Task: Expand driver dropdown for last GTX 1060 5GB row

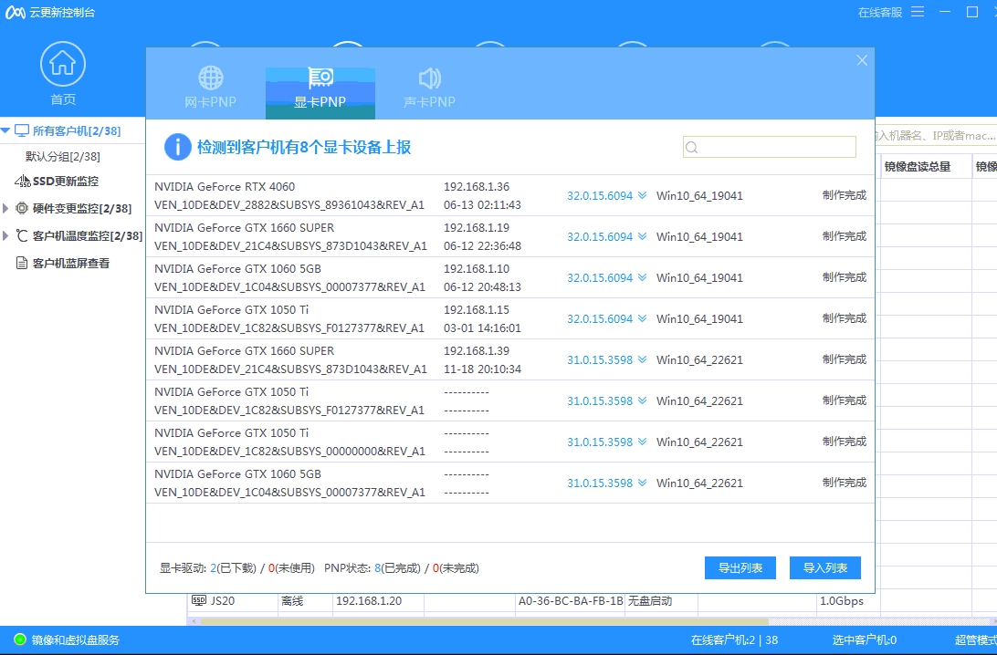Action: pyautogui.click(x=642, y=483)
